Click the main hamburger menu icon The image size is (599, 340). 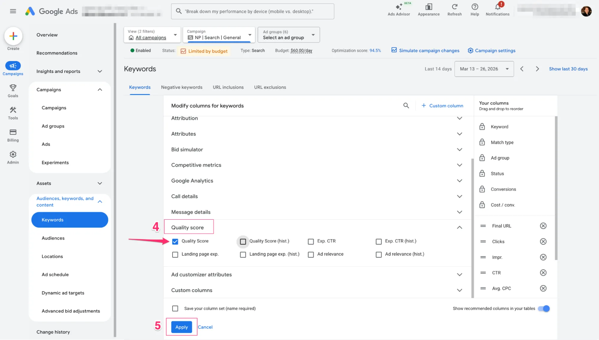click(x=13, y=11)
